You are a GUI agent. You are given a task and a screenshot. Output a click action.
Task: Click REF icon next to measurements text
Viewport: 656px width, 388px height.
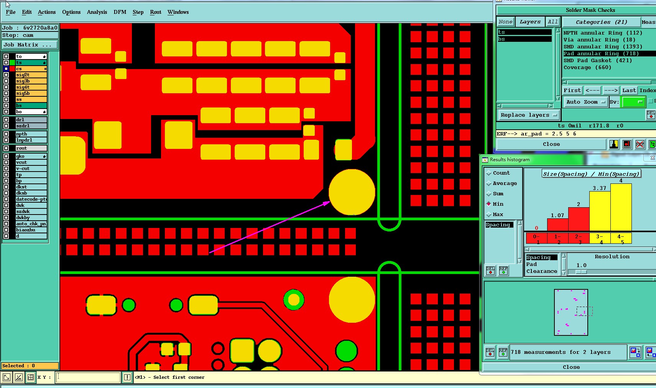pyautogui.click(x=503, y=352)
